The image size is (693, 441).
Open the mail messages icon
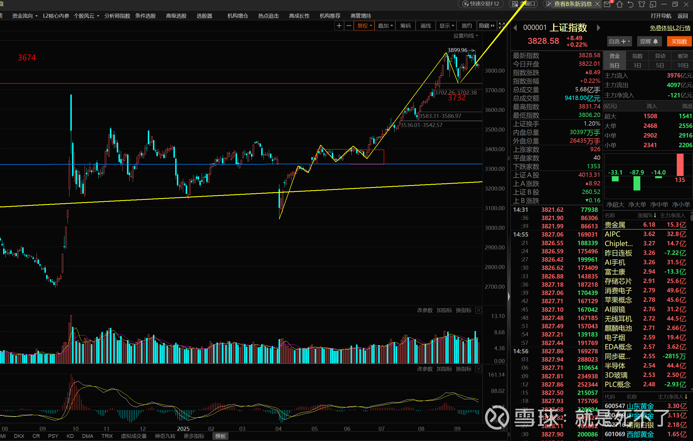[x=607, y=4]
